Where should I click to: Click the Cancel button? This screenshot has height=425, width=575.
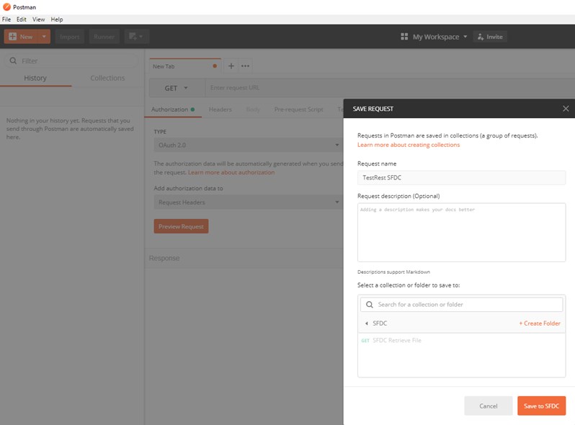point(488,406)
